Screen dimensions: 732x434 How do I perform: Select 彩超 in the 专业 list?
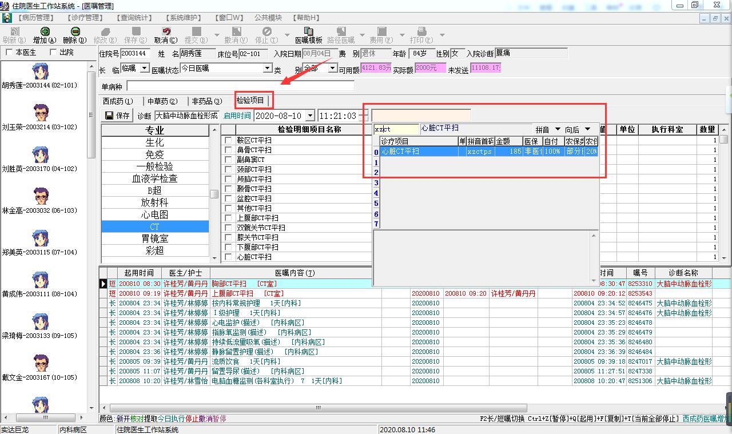[154, 250]
